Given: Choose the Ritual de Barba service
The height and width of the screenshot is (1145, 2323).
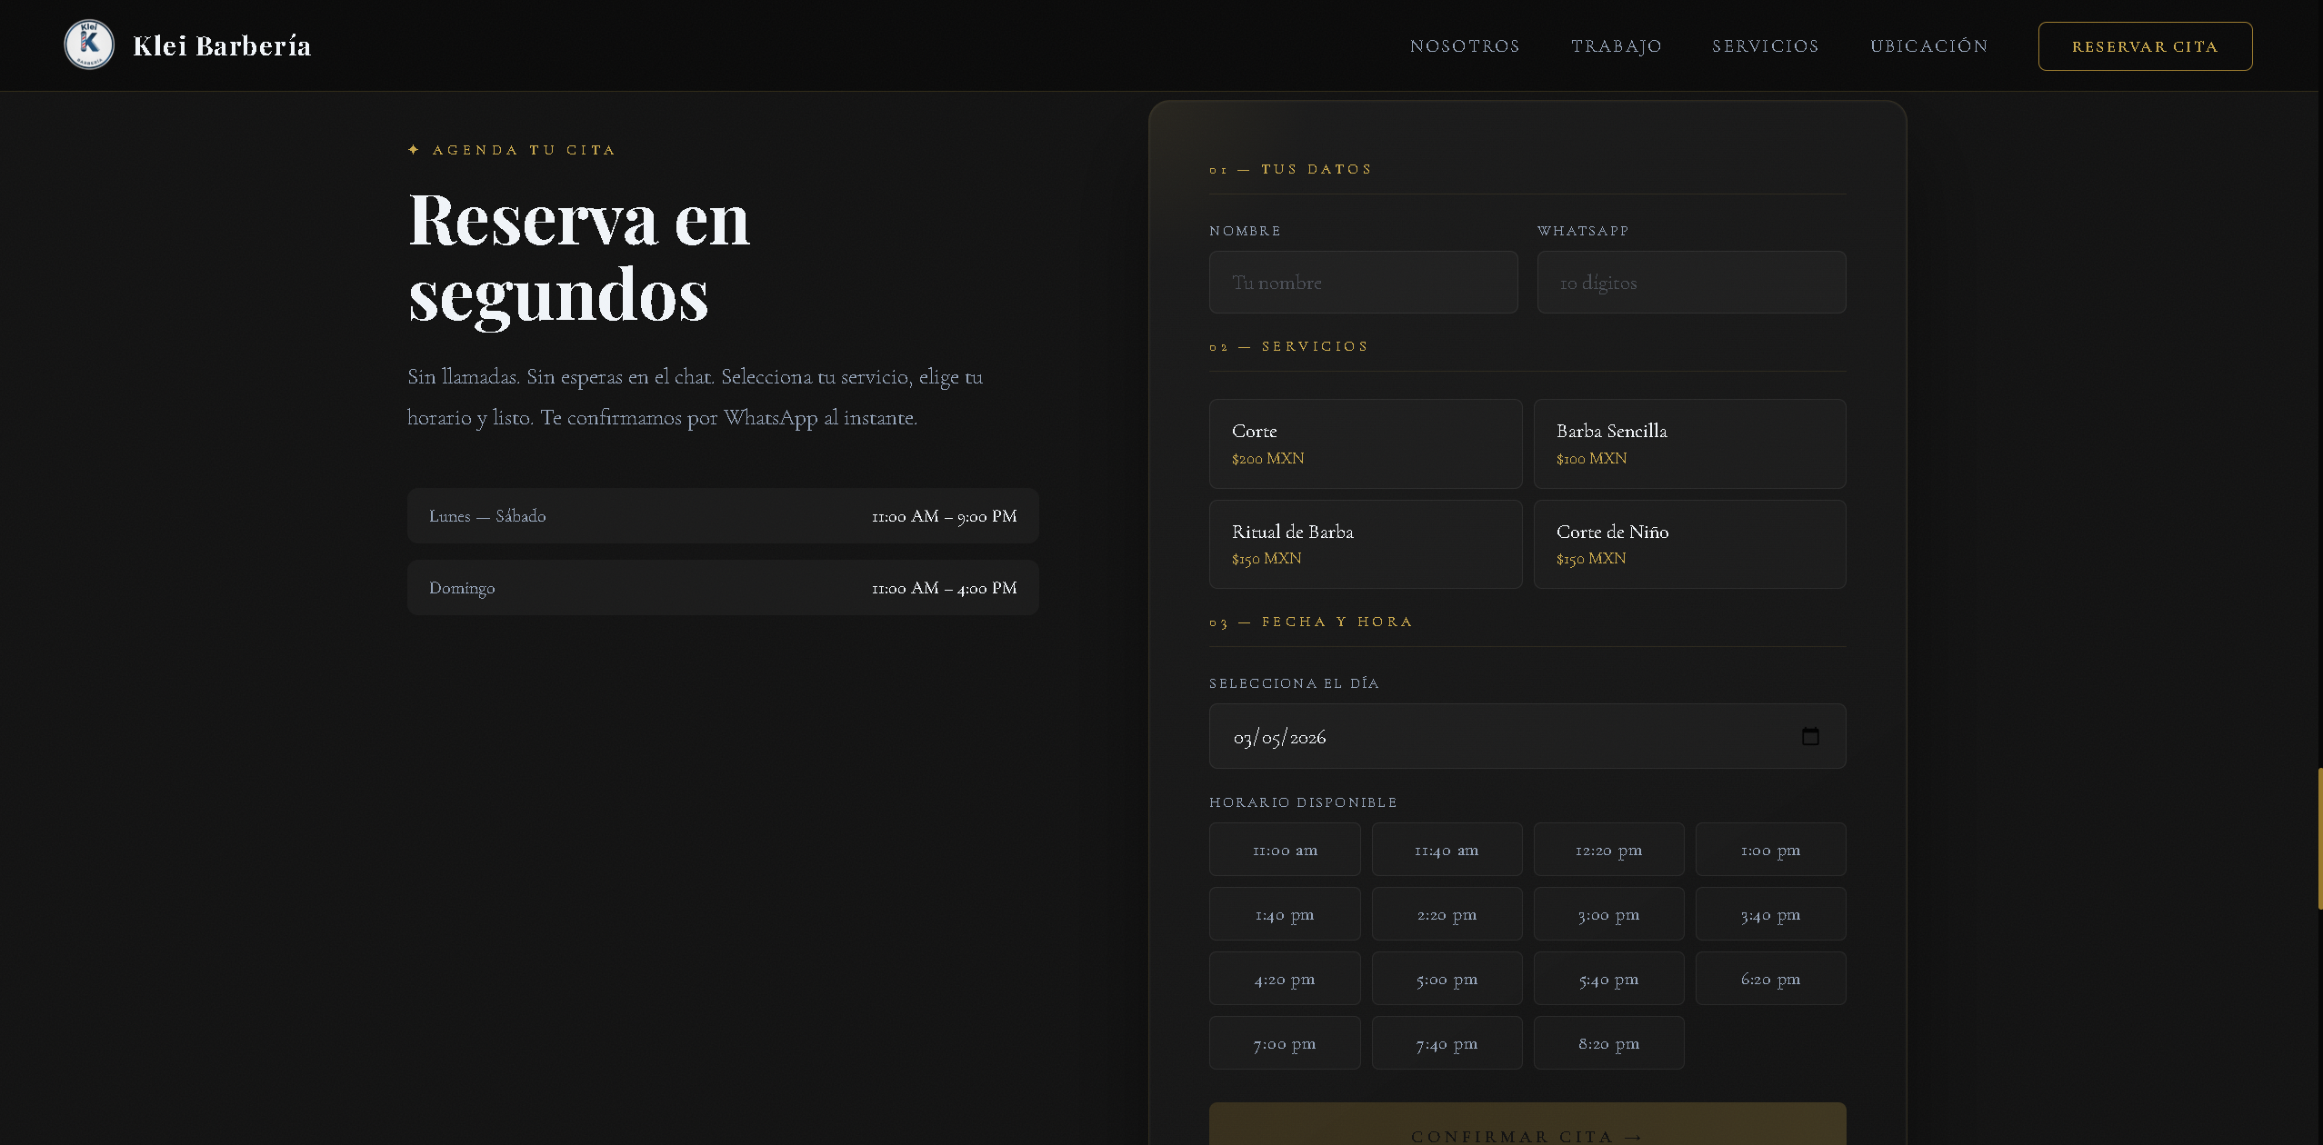Looking at the screenshot, I should click(1366, 544).
